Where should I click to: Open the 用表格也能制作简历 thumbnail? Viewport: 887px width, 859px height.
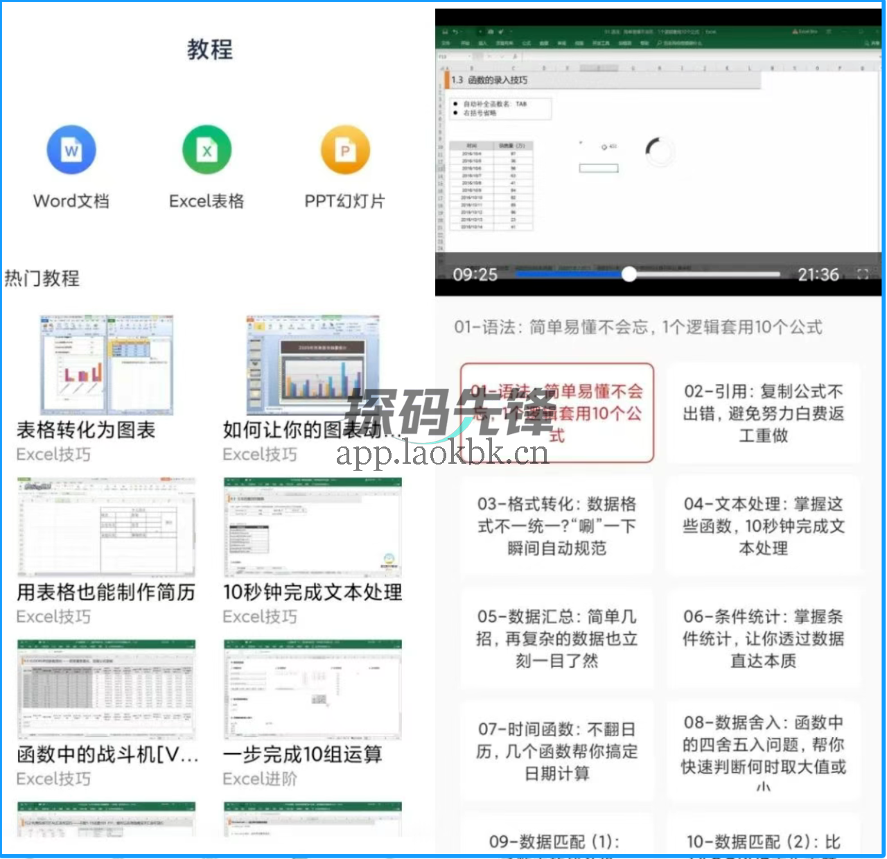point(106,527)
